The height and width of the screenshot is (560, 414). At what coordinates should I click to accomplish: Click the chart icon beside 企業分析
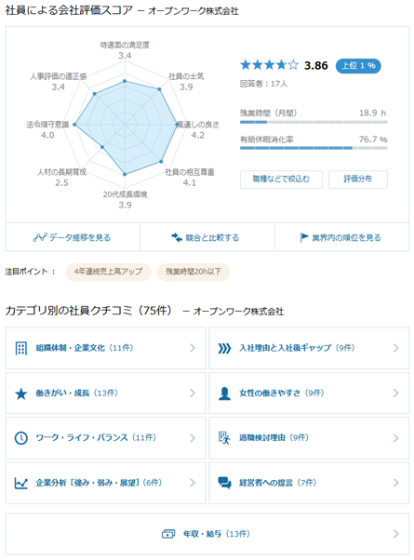(x=21, y=483)
